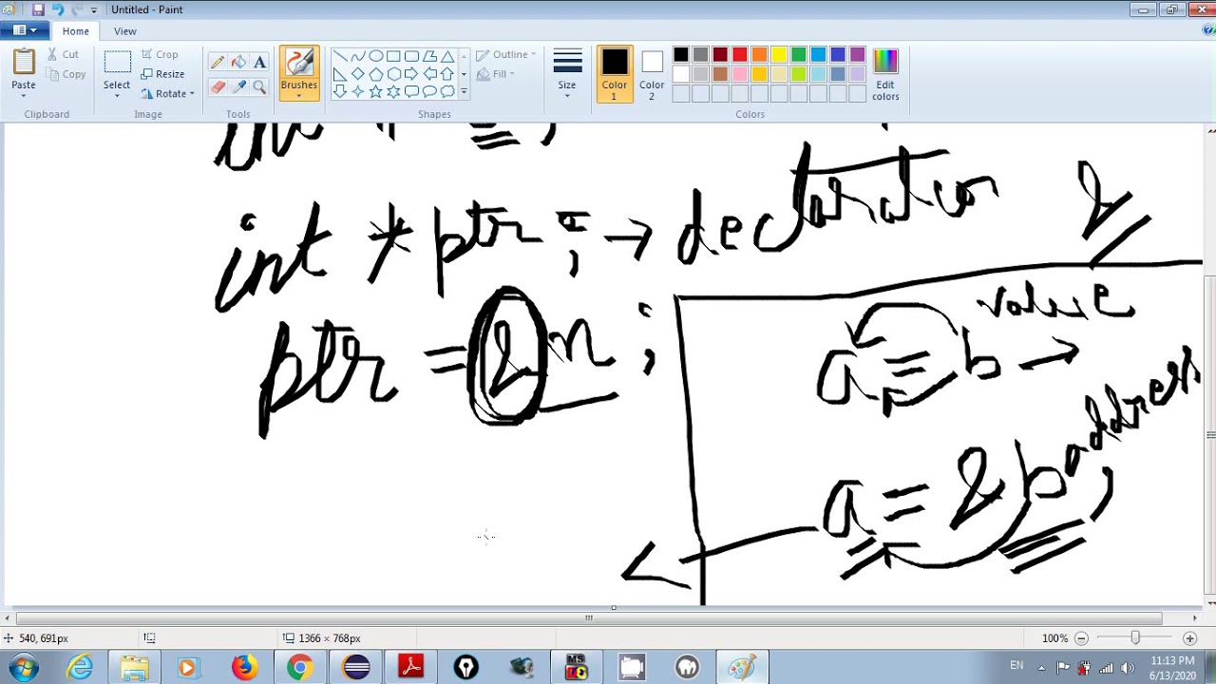Click the Windows Start button
This screenshot has height=684, width=1216.
coord(23,668)
